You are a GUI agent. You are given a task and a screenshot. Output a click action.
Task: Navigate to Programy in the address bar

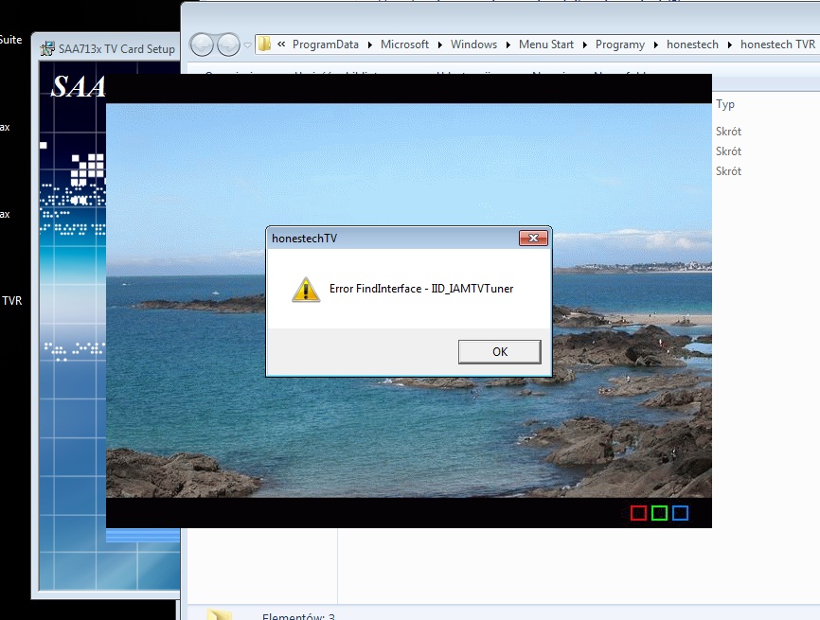[619, 44]
